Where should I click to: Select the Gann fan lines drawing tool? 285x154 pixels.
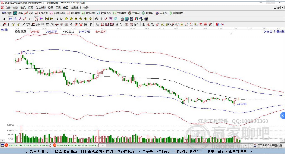[x=102, y=24]
